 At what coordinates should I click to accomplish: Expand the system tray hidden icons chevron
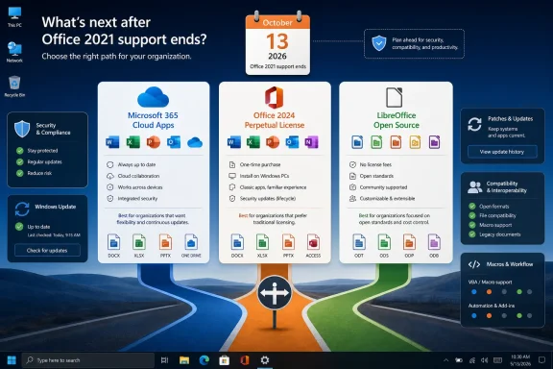tap(445, 360)
